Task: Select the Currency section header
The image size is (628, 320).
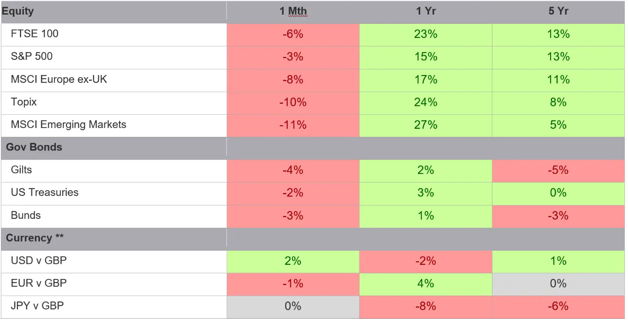Action: (35, 238)
